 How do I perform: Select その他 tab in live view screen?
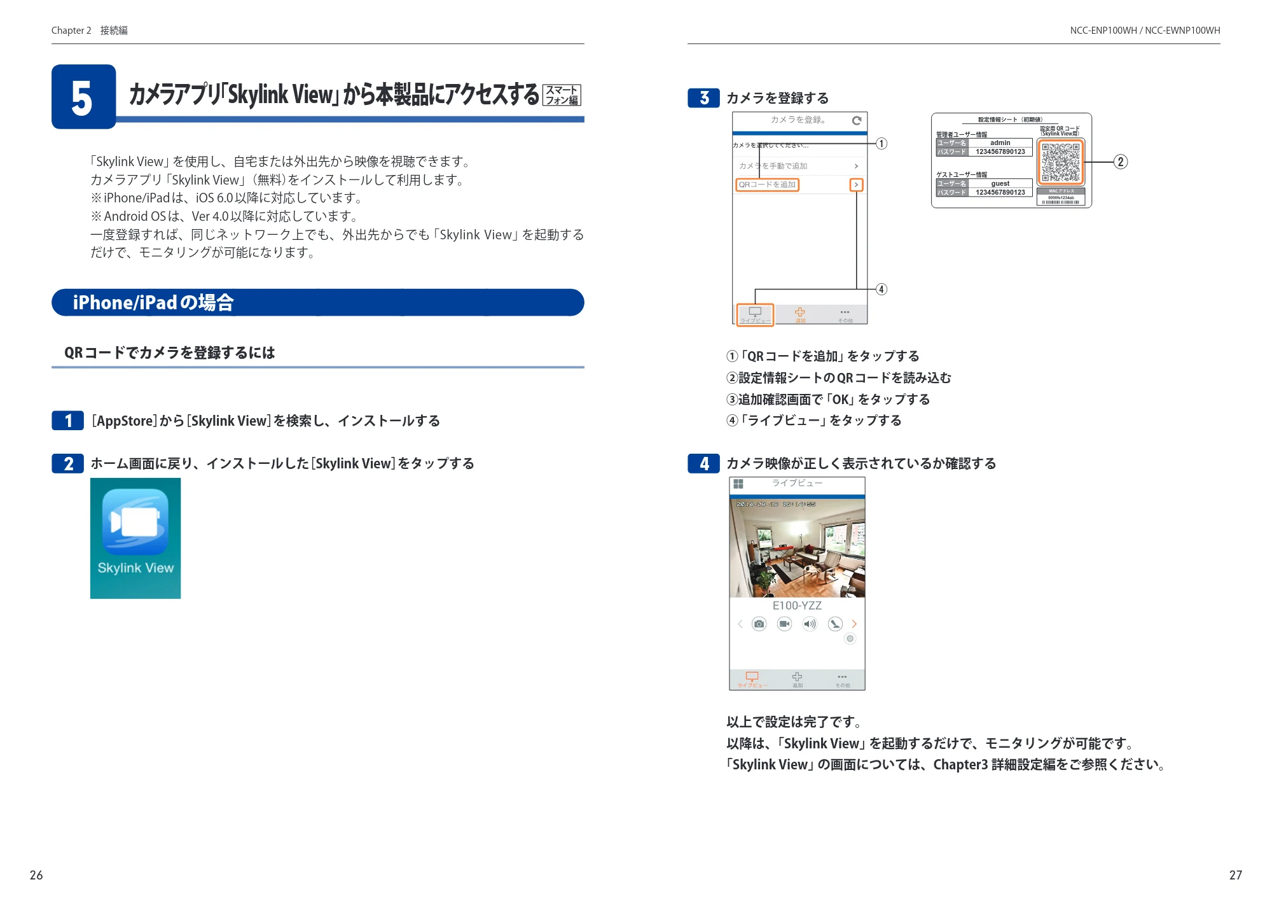pyautogui.click(x=842, y=680)
